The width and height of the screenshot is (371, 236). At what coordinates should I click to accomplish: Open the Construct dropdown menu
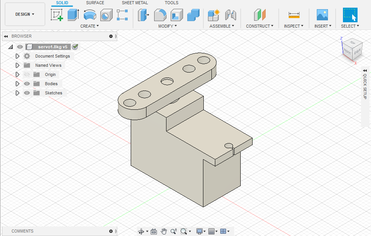tap(260, 26)
